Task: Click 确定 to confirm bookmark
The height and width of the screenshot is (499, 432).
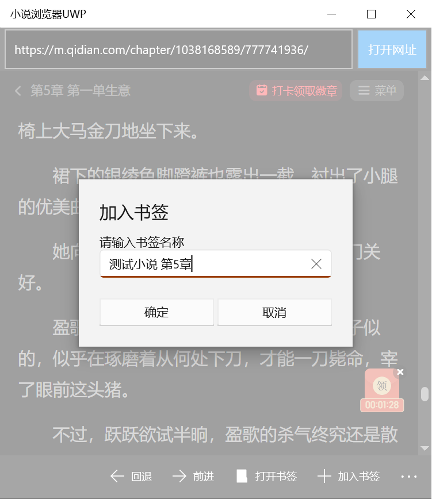Action: point(156,312)
